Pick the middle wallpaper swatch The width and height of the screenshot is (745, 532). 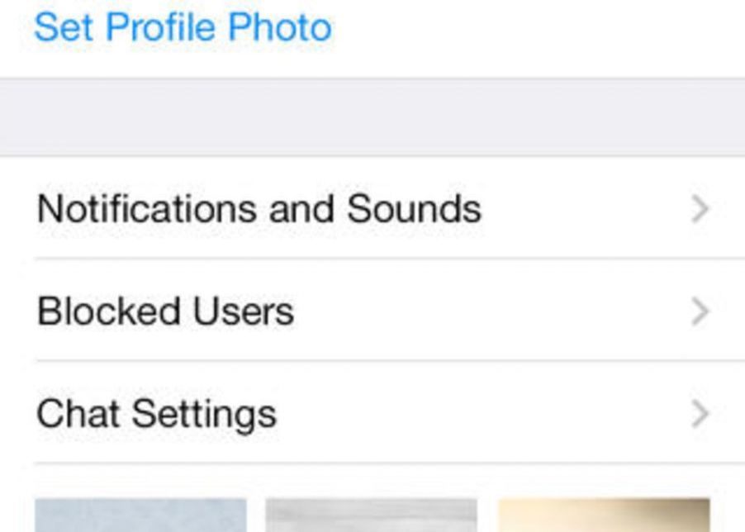tap(372, 515)
